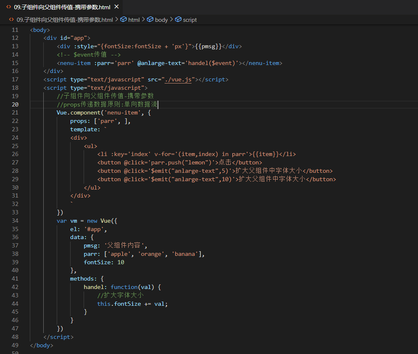Image resolution: width=418 pixels, height=354 pixels.
Task: Click the cube icon beside html breadcrumb
Action: click(124, 20)
